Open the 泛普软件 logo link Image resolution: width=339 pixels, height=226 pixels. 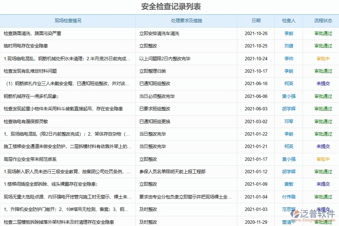(x=312, y=214)
